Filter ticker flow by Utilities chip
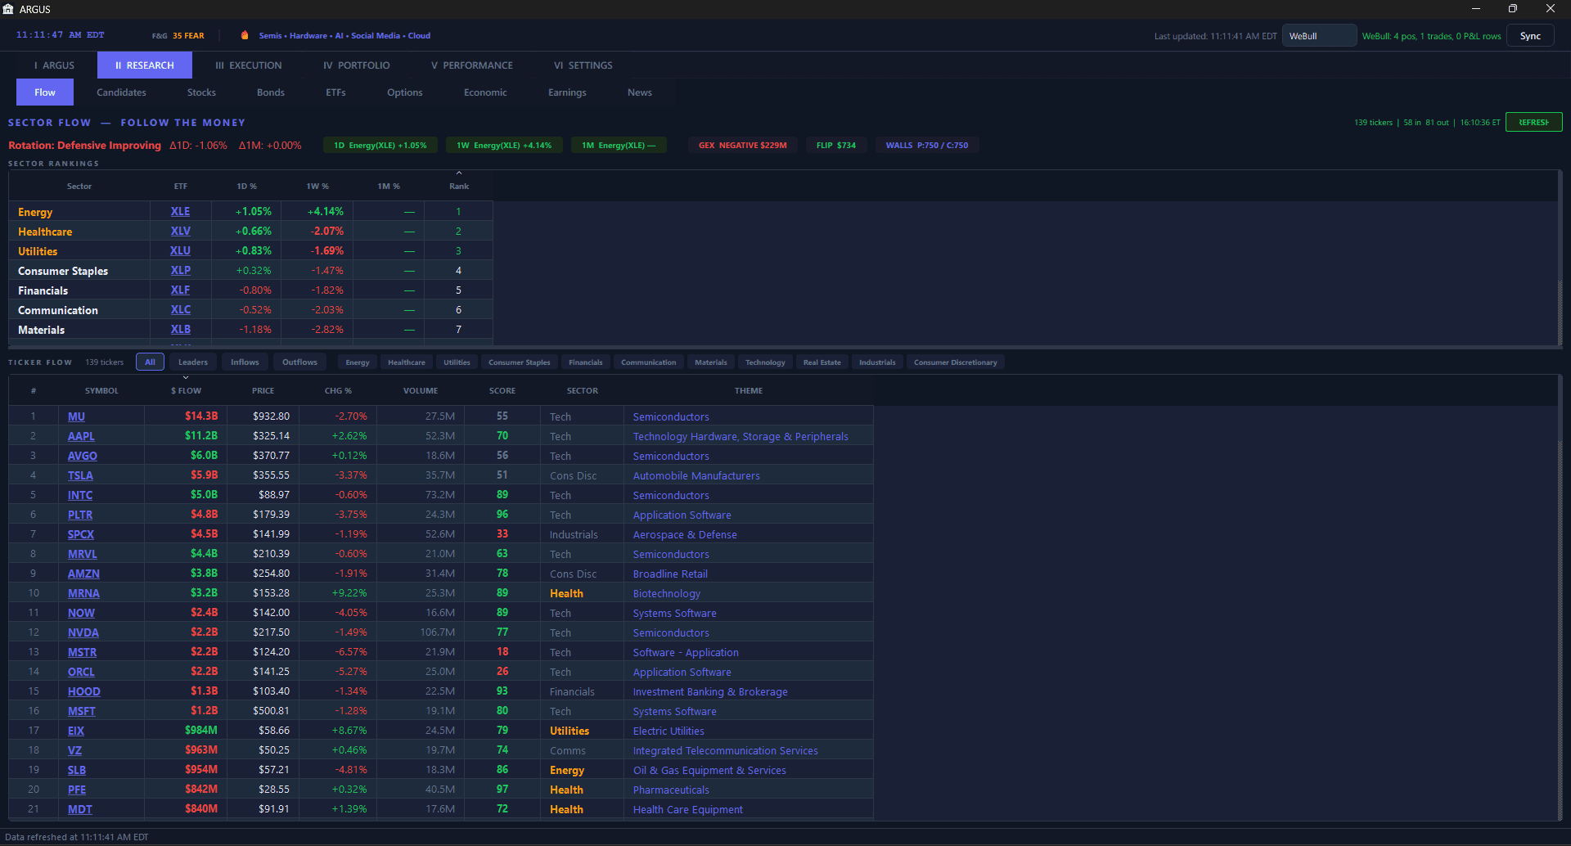1571x846 pixels. 457,362
